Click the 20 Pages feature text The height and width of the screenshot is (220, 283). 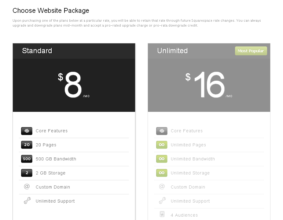click(x=46, y=145)
